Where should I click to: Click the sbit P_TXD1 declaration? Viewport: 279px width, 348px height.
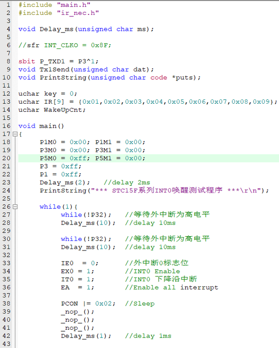click(58, 61)
